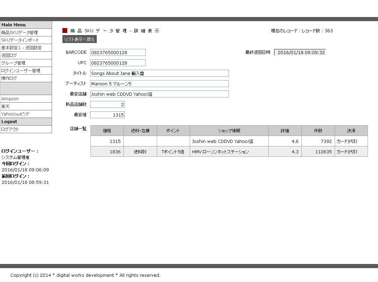
Task: Click the 決済 column header
Action: (351, 131)
